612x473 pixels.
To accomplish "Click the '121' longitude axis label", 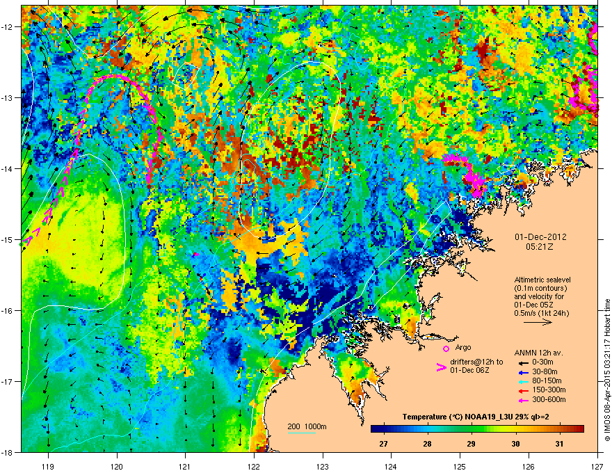I will click(185, 466).
